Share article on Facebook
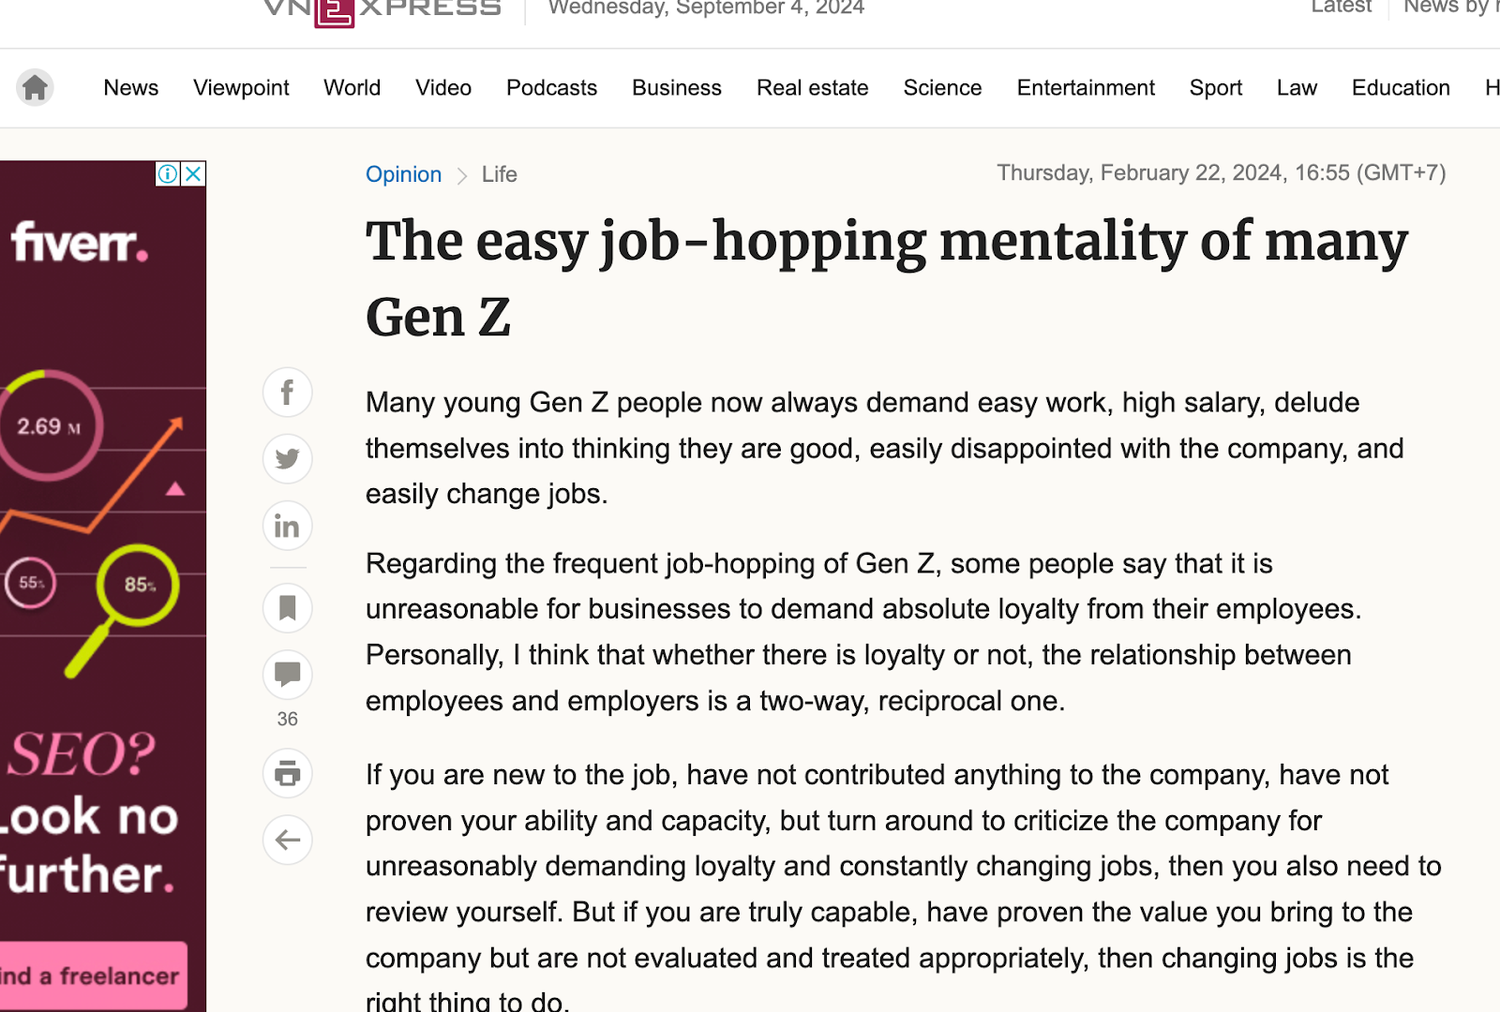Image resolution: width=1500 pixels, height=1012 pixels. (x=287, y=393)
